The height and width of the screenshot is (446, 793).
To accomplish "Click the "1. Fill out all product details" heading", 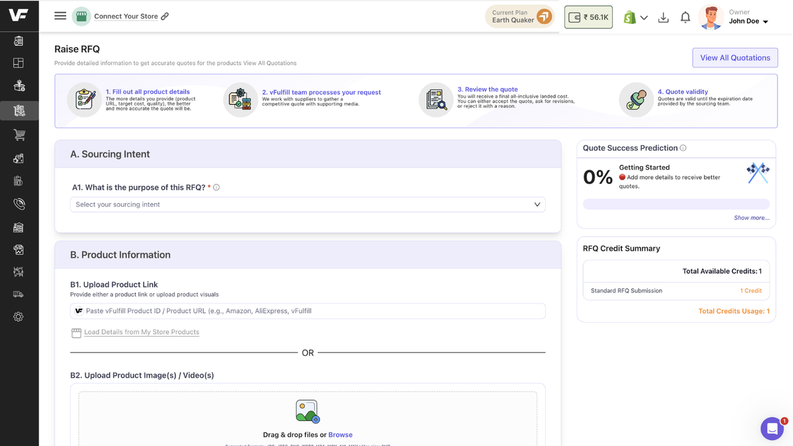I will pyautogui.click(x=147, y=92).
